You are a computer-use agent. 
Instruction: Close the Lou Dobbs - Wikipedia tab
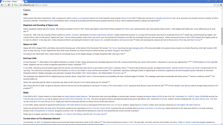click(22, 2)
